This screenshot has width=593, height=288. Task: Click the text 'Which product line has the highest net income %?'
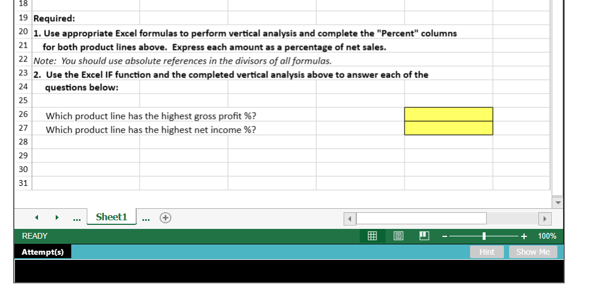tap(151, 130)
